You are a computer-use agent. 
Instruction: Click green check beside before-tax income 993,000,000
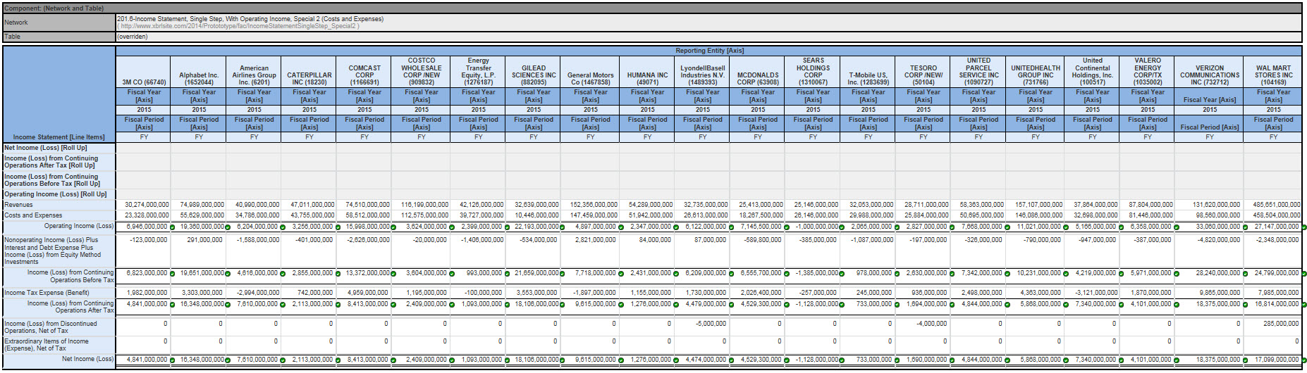click(506, 274)
